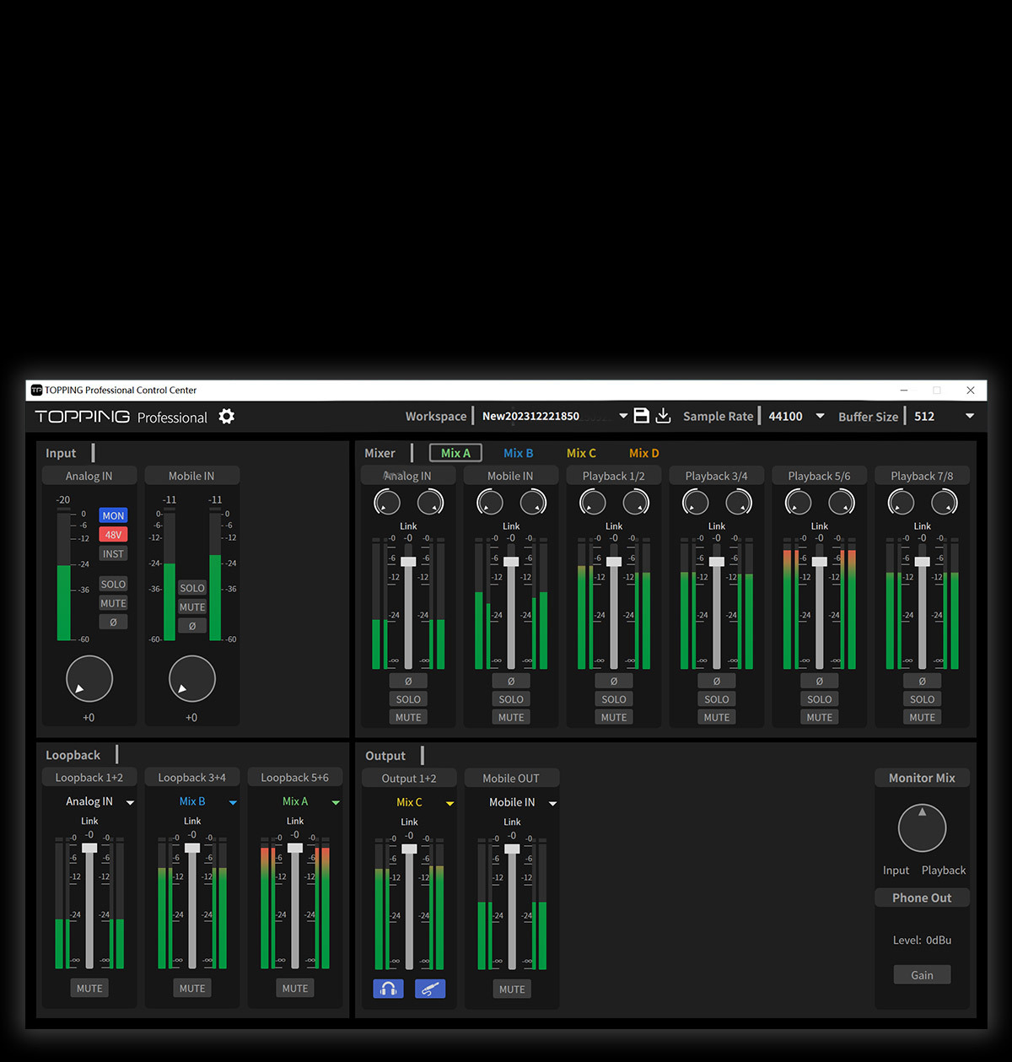Click phase invert icon on Mobile IN input

192,626
